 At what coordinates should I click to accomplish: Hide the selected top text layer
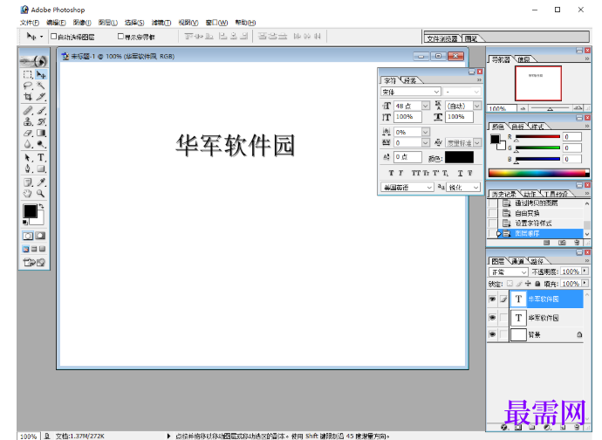click(x=492, y=299)
